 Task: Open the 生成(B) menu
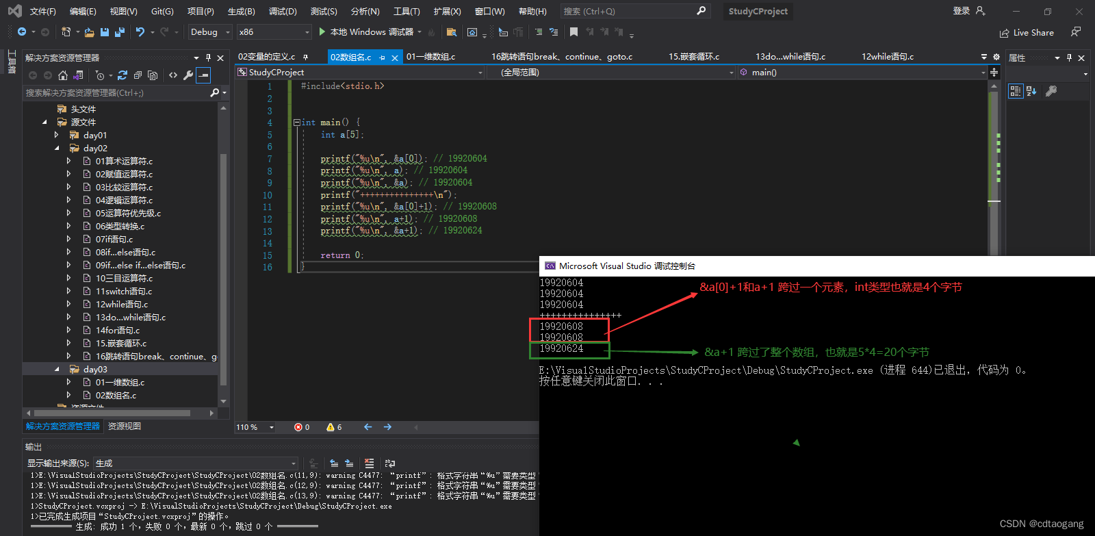(241, 12)
